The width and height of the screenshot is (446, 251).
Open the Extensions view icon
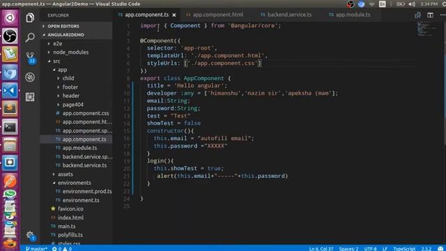point(30,97)
